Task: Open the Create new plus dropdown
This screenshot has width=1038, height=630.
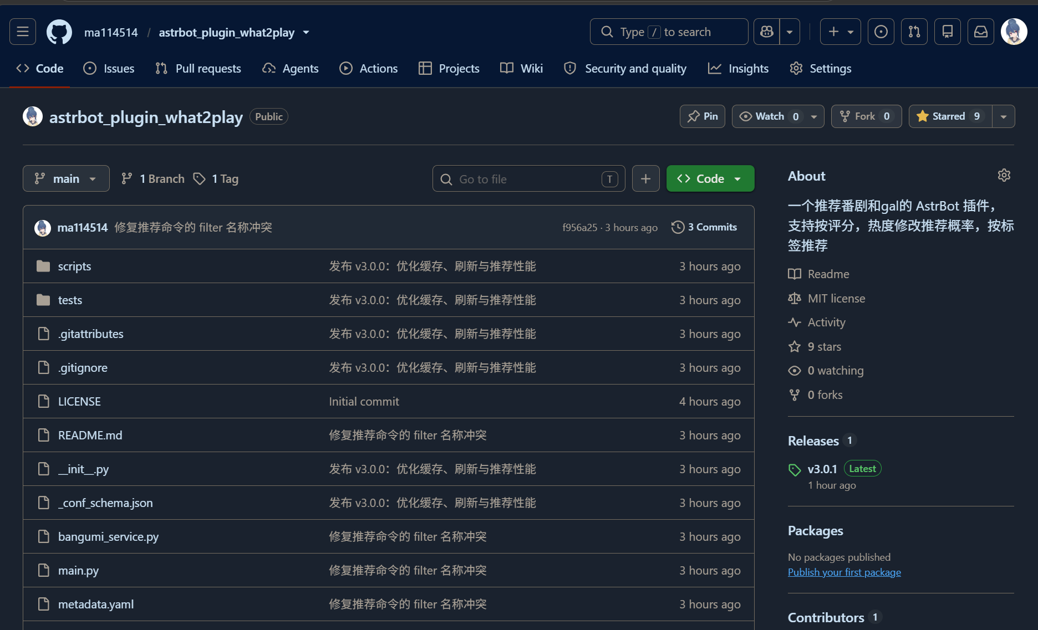Action: tap(841, 32)
